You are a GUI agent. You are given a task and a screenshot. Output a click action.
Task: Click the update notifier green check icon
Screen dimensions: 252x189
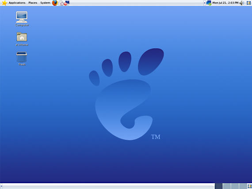click(209, 3)
